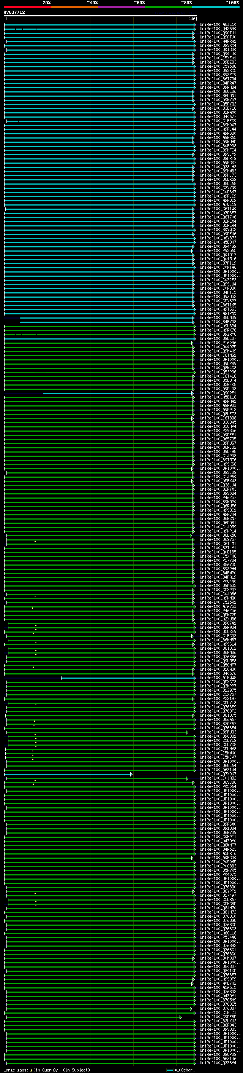Select hit label UniRef100_B8LMQ9
Image resolution: width=243 pixels, height=1073 pixels.
click(x=218, y=317)
